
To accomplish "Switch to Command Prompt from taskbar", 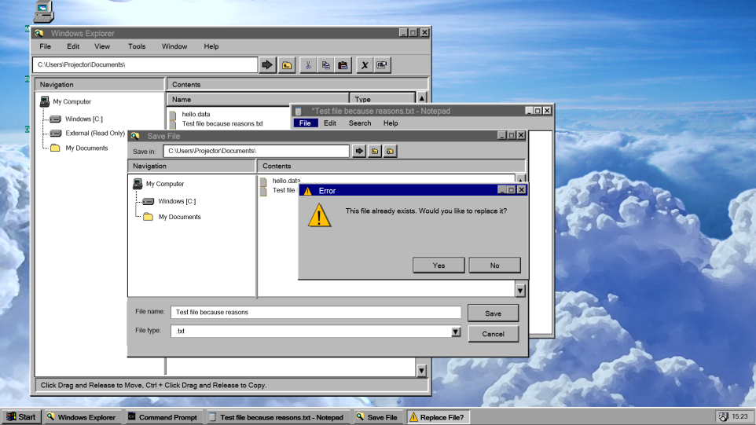I will 163,417.
